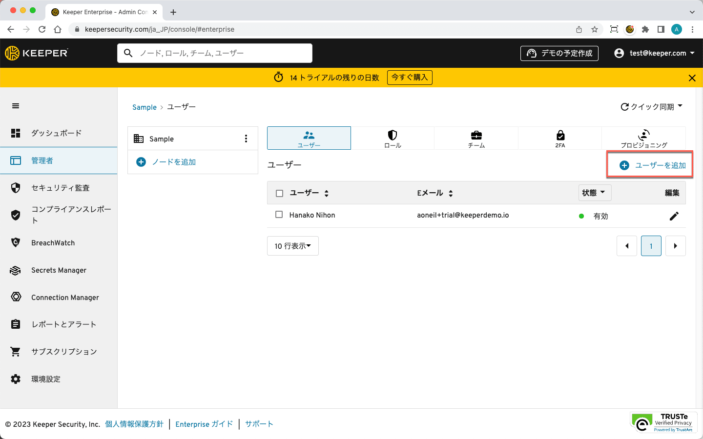Go to next page arrow in pagination
The width and height of the screenshot is (703, 439).
(x=675, y=246)
